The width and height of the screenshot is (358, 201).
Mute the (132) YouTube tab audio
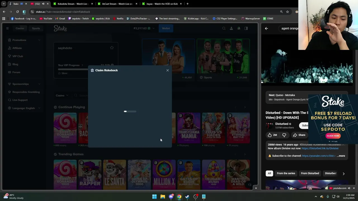pyautogui.click(x=43, y=4)
